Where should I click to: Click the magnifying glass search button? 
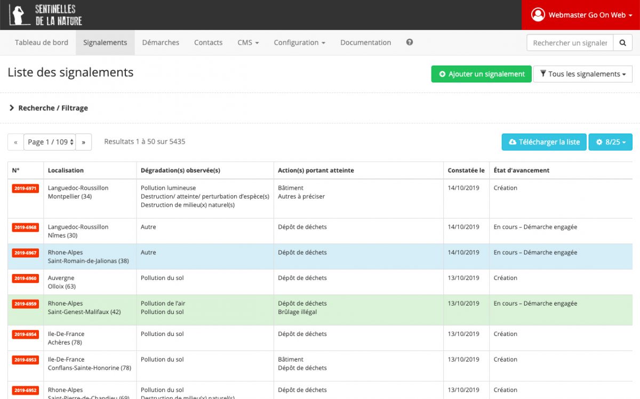[x=622, y=43]
